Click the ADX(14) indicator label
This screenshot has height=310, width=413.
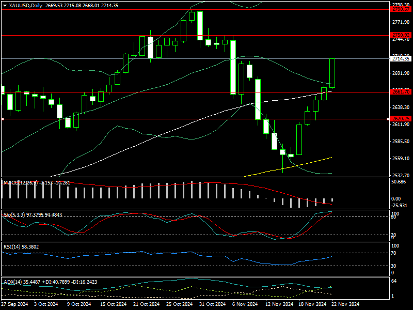pyautogui.click(x=14, y=282)
